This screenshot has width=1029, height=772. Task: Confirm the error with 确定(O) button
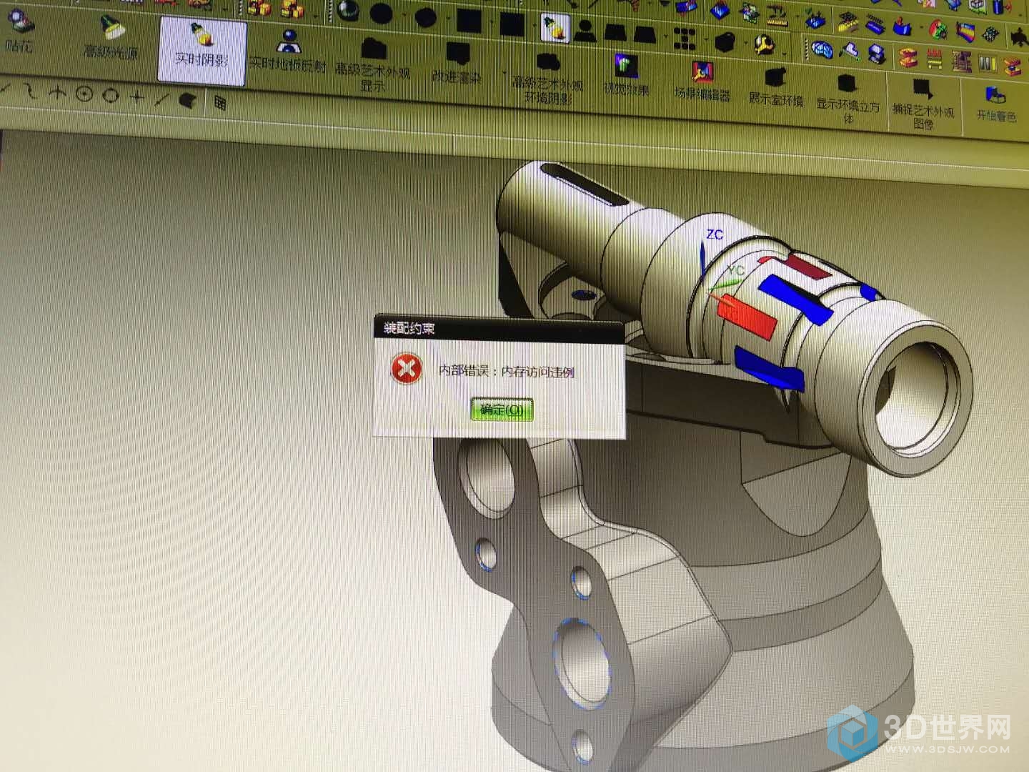click(502, 410)
